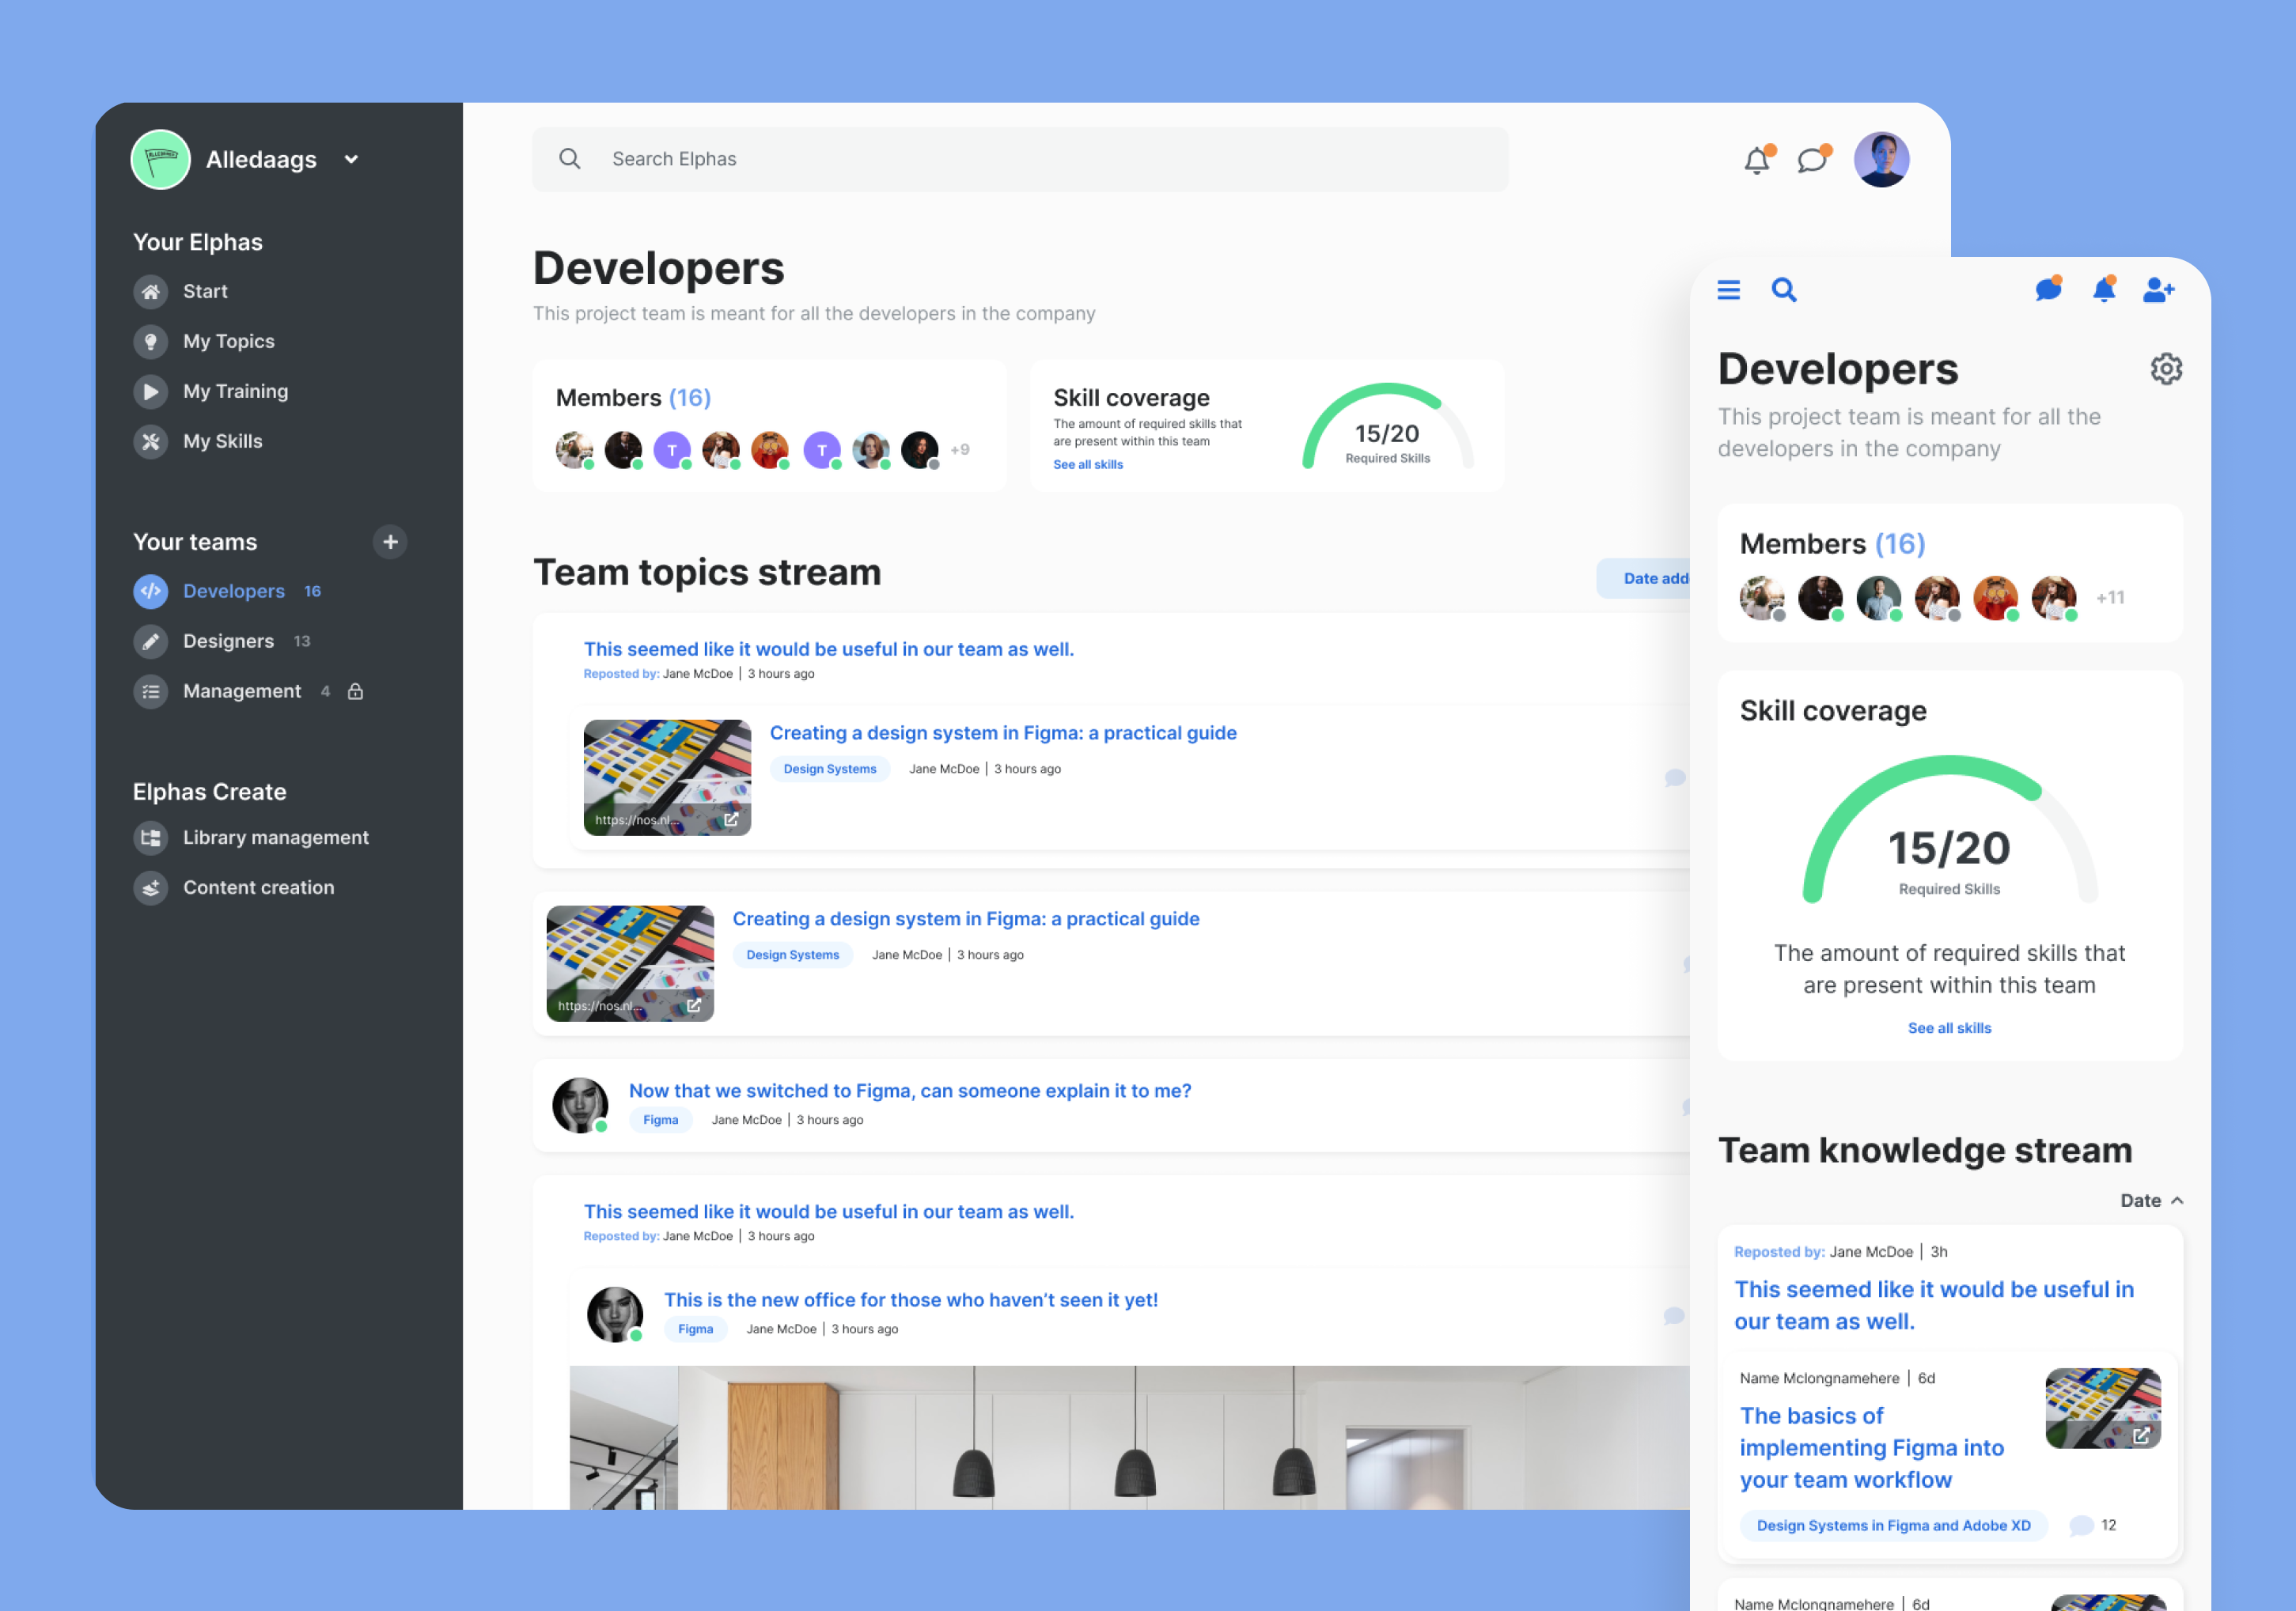Click the Design Systems tag chip

(829, 769)
